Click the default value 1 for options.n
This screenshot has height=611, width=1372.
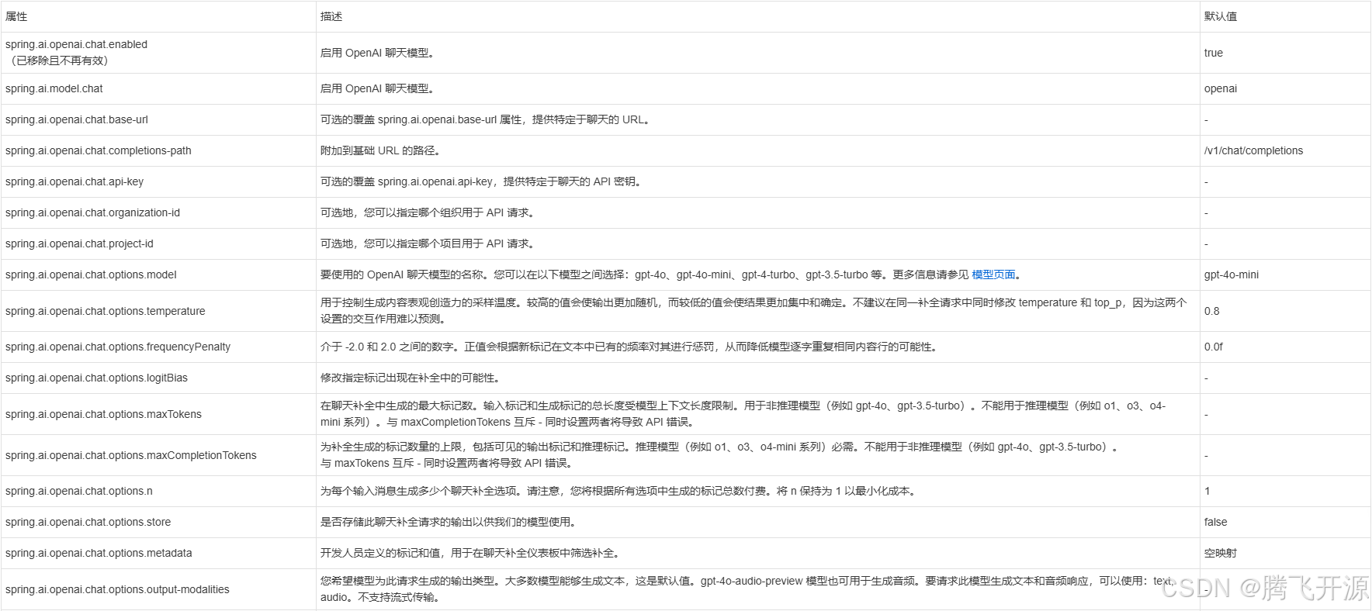pyautogui.click(x=1207, y=491)
